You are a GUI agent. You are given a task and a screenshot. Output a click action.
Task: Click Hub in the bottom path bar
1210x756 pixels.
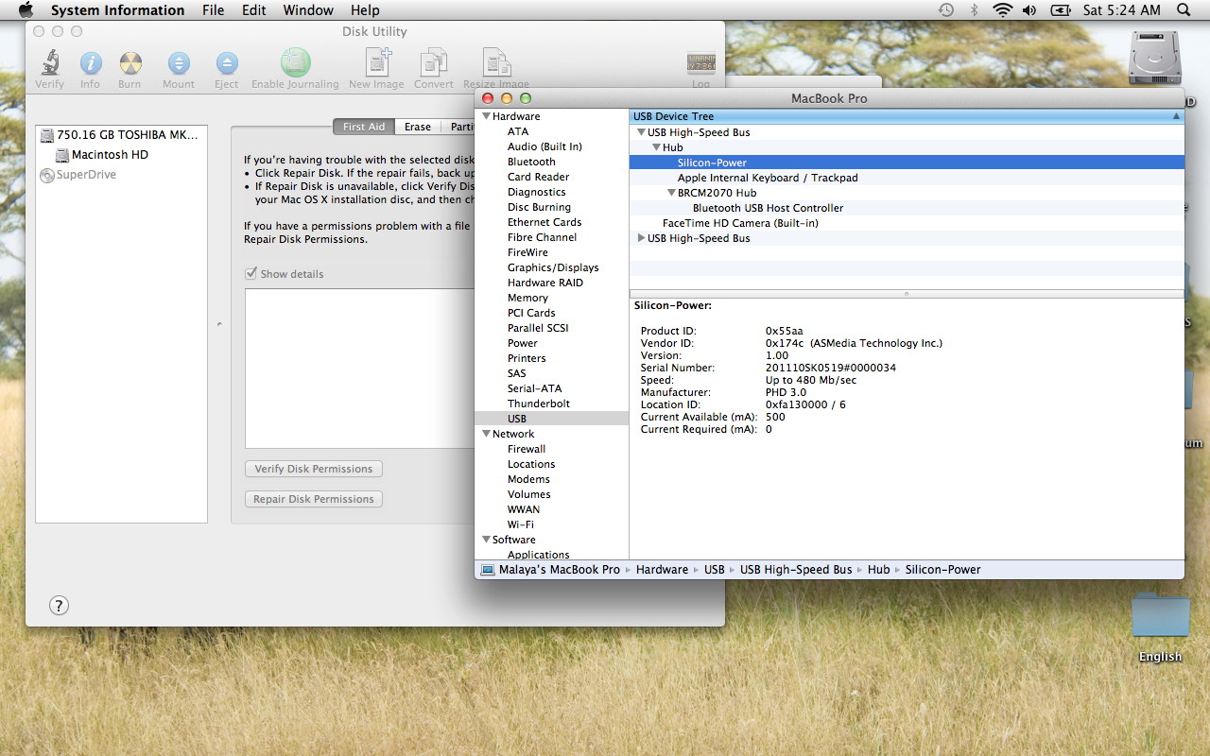point(879,570)
